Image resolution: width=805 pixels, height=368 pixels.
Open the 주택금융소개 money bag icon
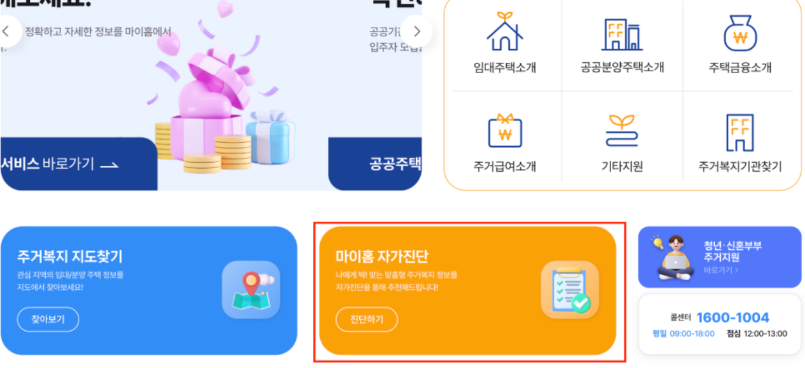(740, 32)
